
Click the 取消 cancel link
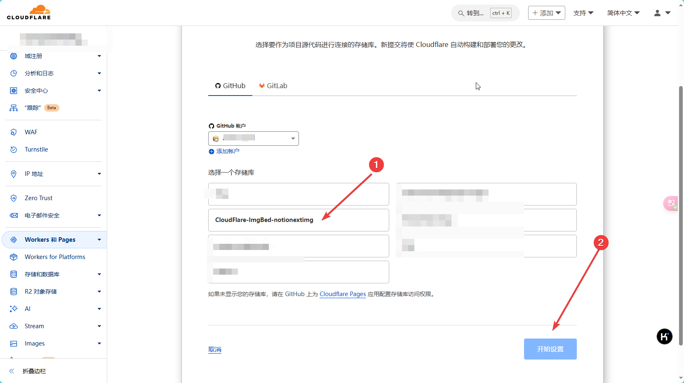point(215,350)
